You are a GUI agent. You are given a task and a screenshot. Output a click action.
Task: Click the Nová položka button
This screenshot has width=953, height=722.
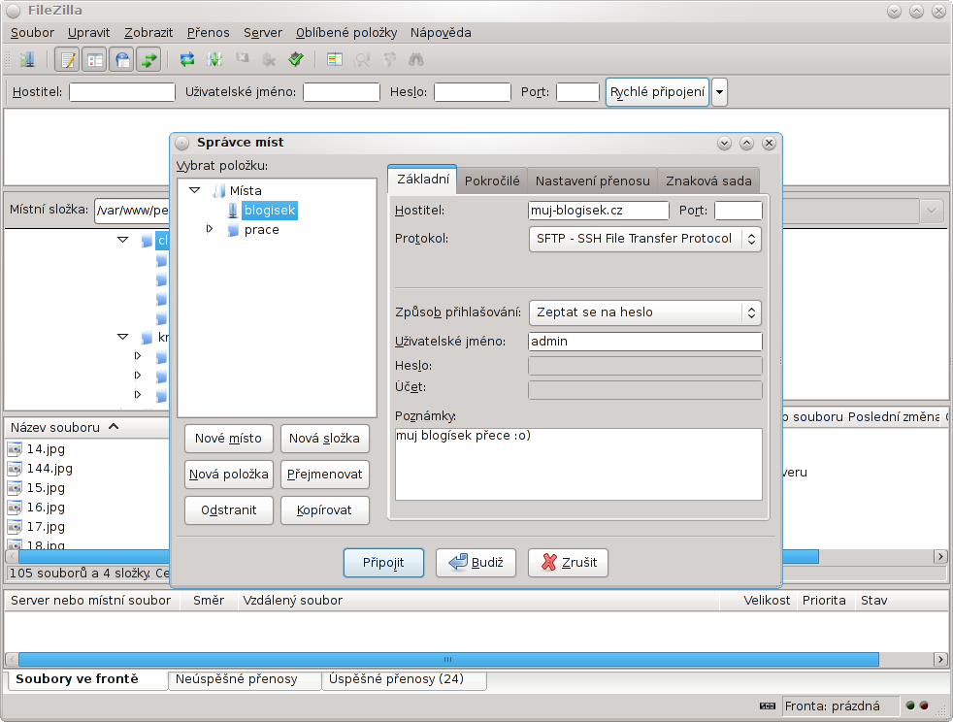click(x=228, y=475)
